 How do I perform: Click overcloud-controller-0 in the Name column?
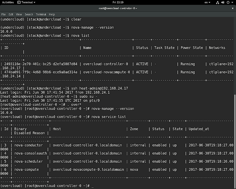point(106,64)
